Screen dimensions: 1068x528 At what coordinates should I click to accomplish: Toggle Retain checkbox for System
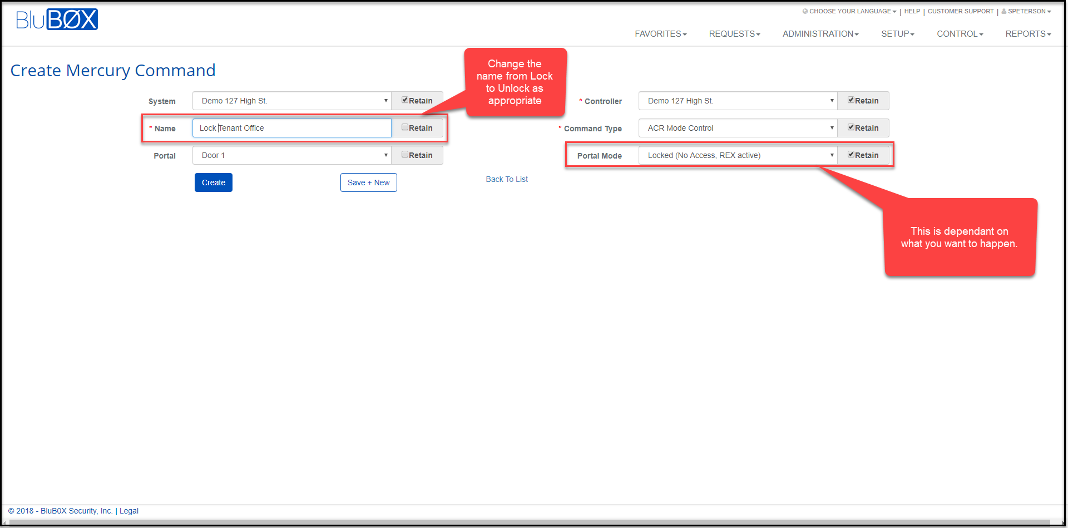point(405,100)
